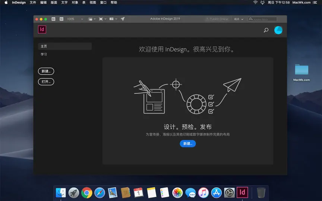Open the Notification Center list icon
Image resolution: width=322 pixels, height=201 pixels.
click(x=315, y=3)
